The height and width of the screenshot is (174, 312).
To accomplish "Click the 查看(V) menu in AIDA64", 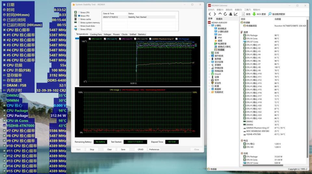I will coord(220,9).
